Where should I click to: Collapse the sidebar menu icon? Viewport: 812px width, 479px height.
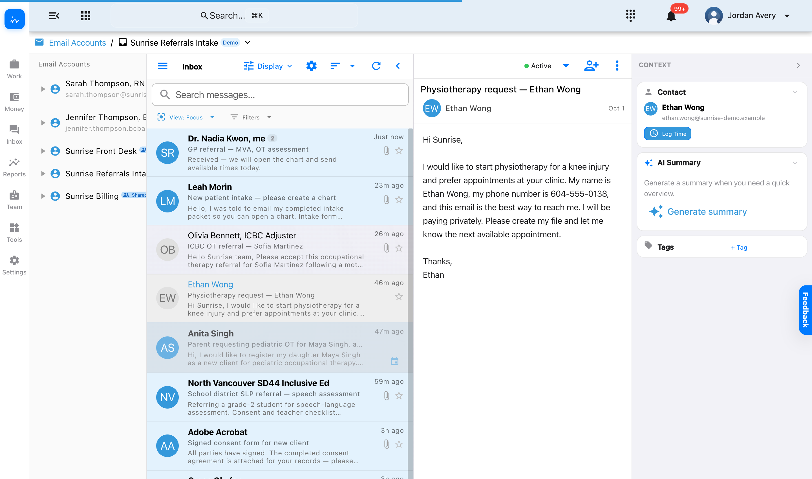54,15
